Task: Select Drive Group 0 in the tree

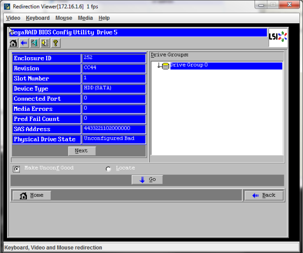Action: (x=189, y=65)
